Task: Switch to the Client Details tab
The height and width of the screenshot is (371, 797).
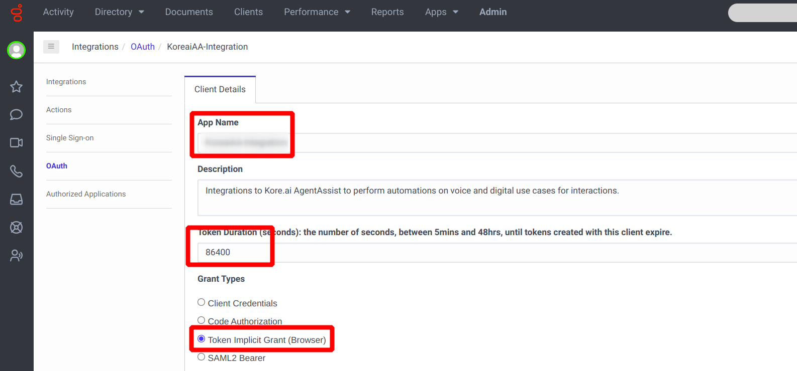Action: (x=220, y=89)
